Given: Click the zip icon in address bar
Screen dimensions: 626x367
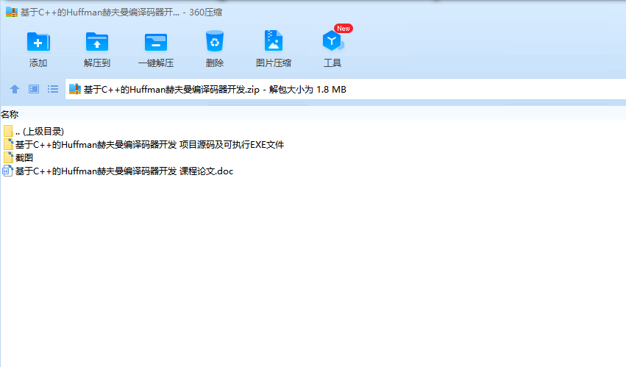Looking at the screenshot, I should click(x=74, y=89).
